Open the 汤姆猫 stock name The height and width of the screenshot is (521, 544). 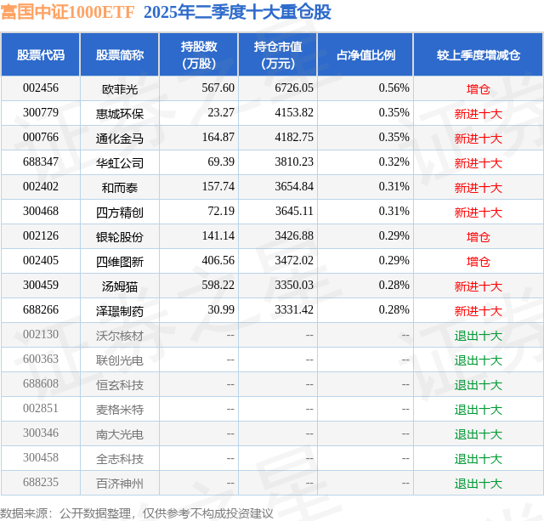coord(120,286)
